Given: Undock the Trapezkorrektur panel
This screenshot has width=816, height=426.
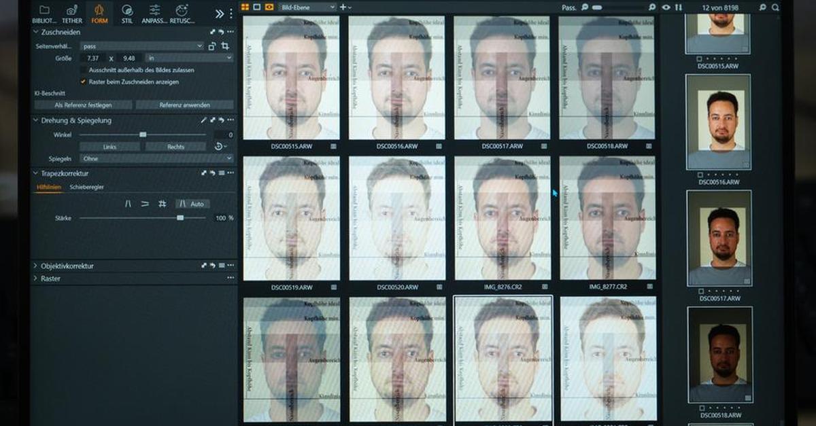Looking at the screenshot, I should click(x=204, y=174).
